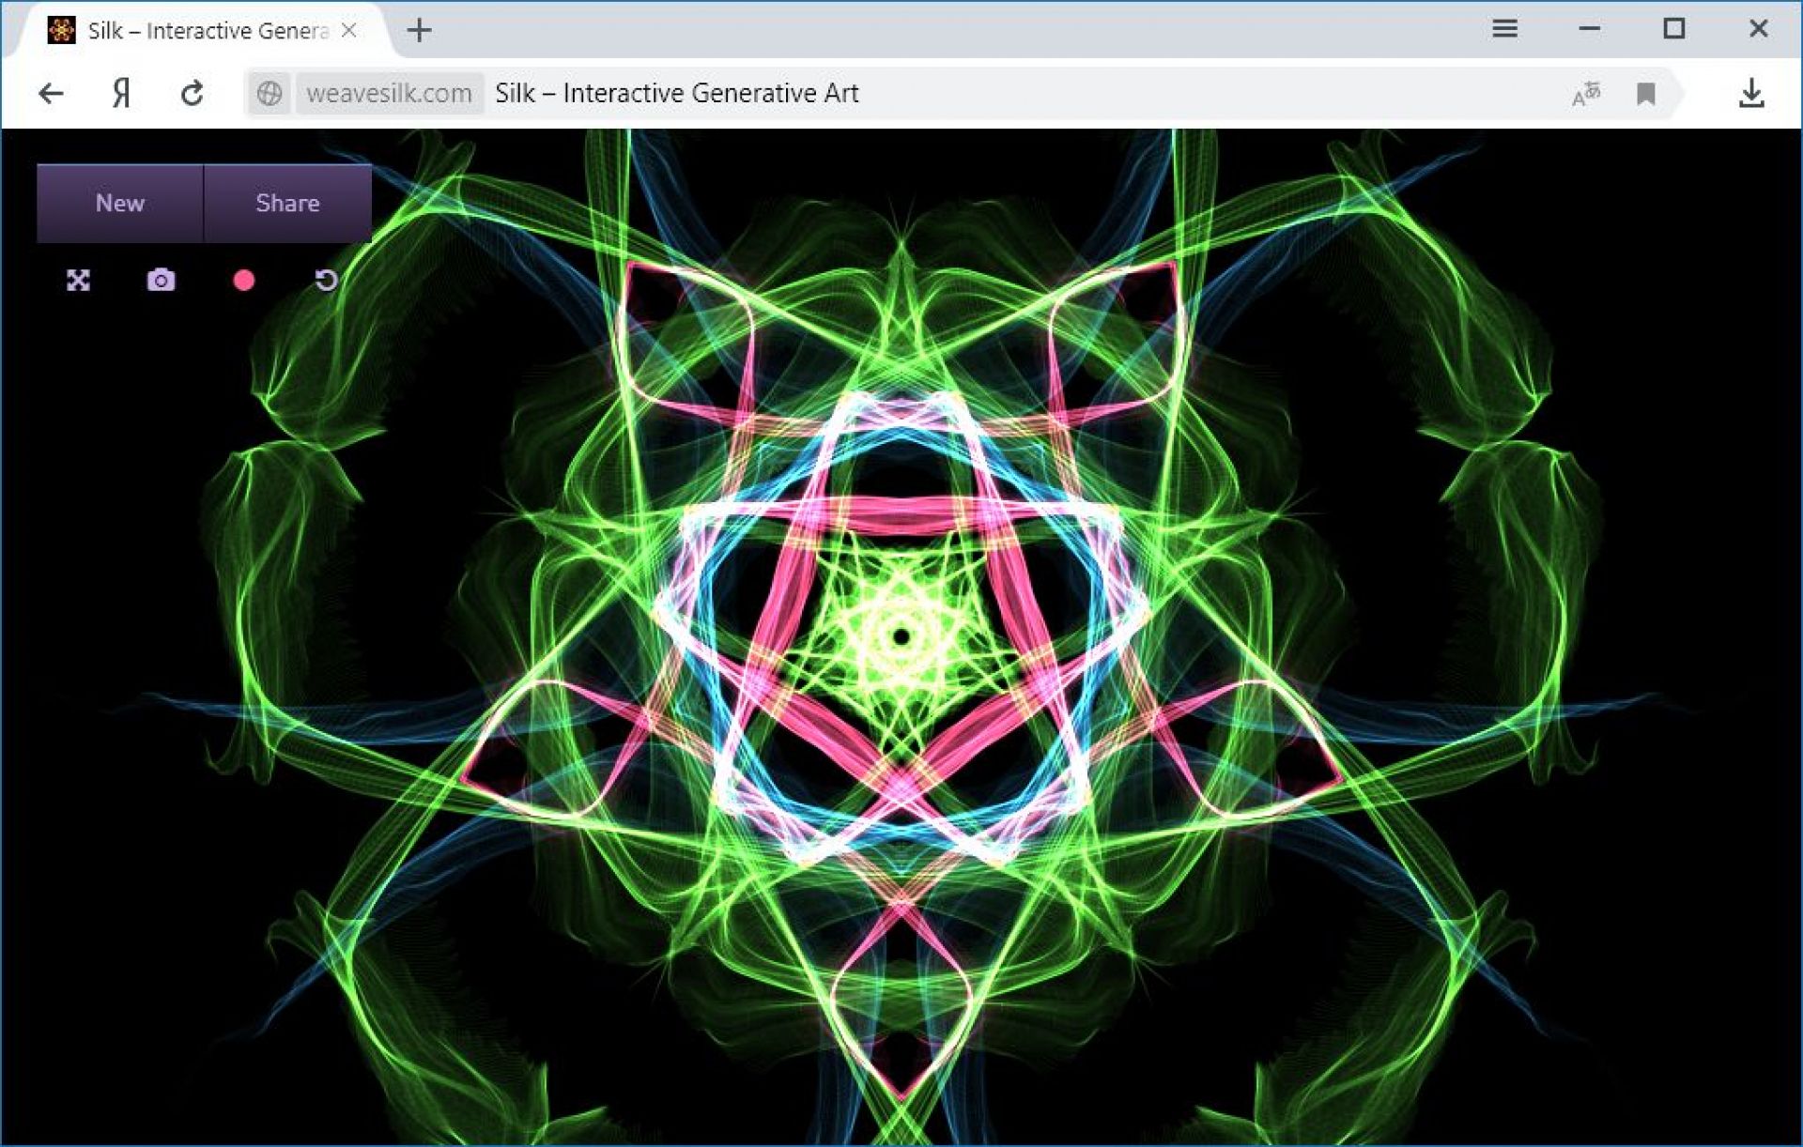Open the Share dialog
The height and width of the screenshot is (1147, 1803).
click(x=287, y=204)
